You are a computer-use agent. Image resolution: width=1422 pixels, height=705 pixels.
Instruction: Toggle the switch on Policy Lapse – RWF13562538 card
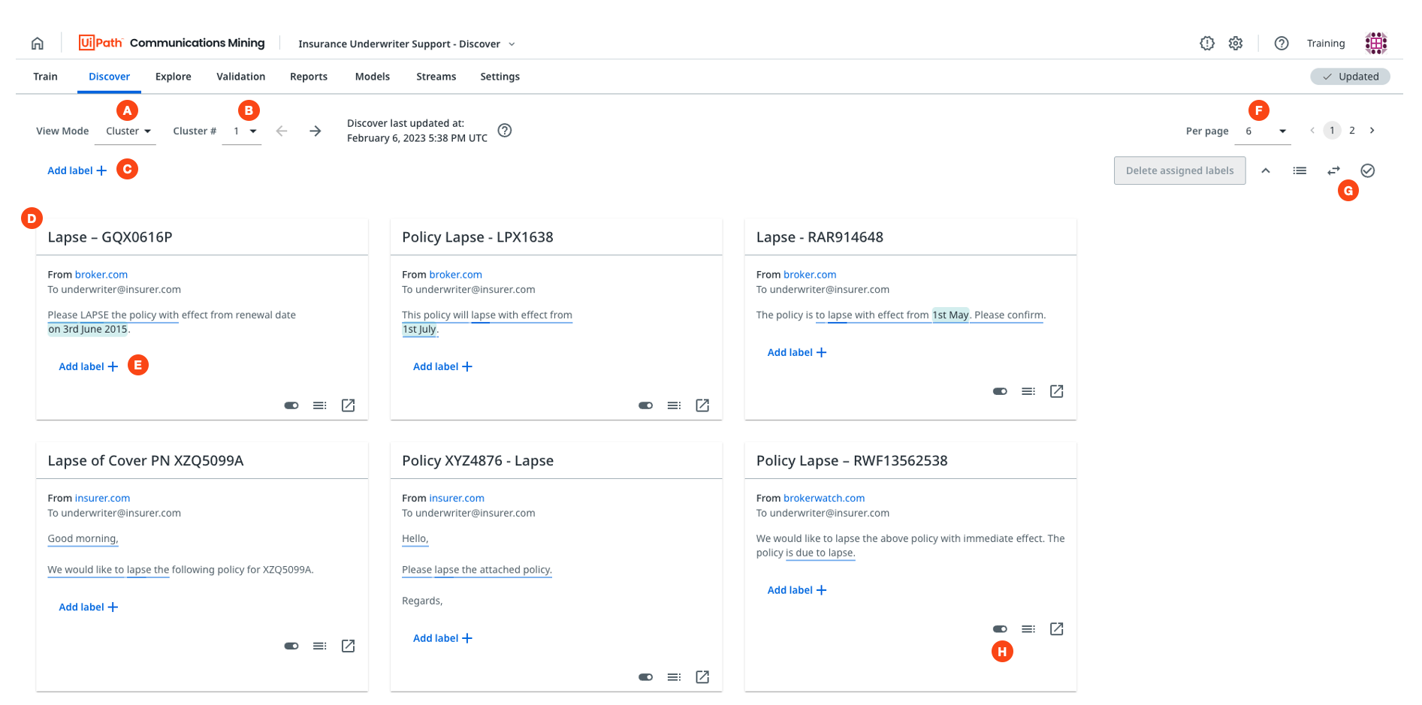(x=1000, y=629)
